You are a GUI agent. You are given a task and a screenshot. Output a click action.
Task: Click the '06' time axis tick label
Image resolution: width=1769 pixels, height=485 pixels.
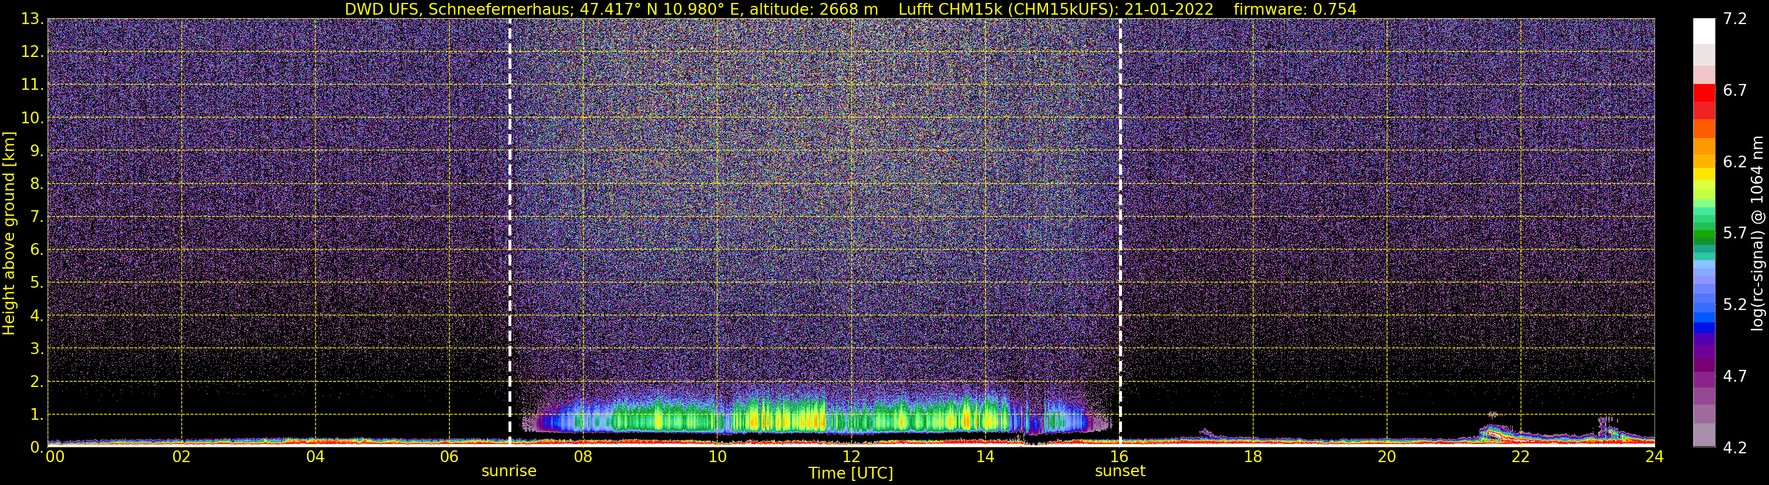449,457
